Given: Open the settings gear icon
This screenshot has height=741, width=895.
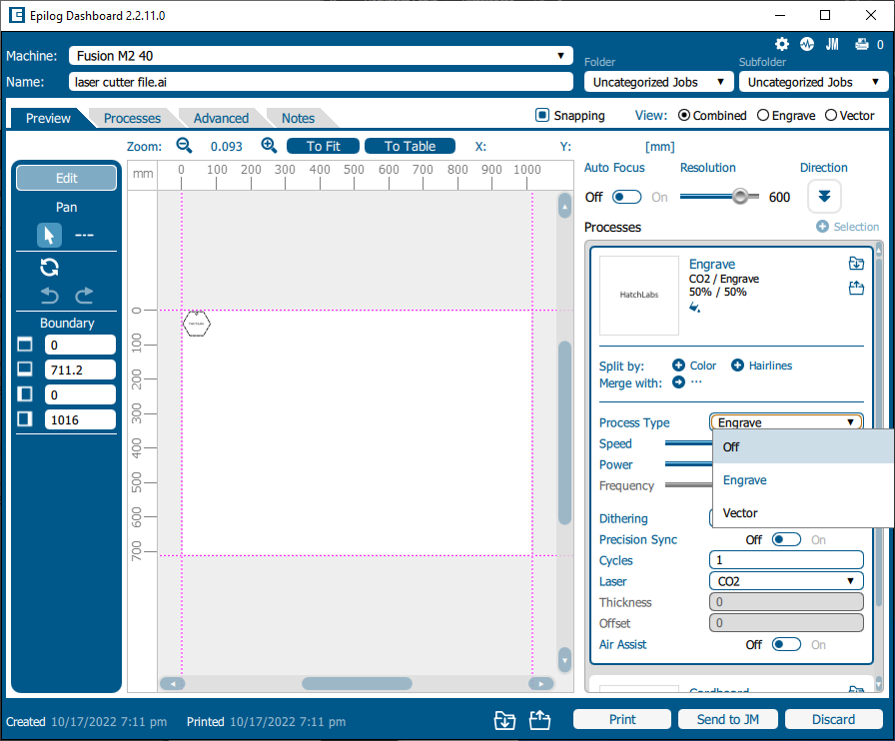Looking at the screenshot, I should coord(782,45).
